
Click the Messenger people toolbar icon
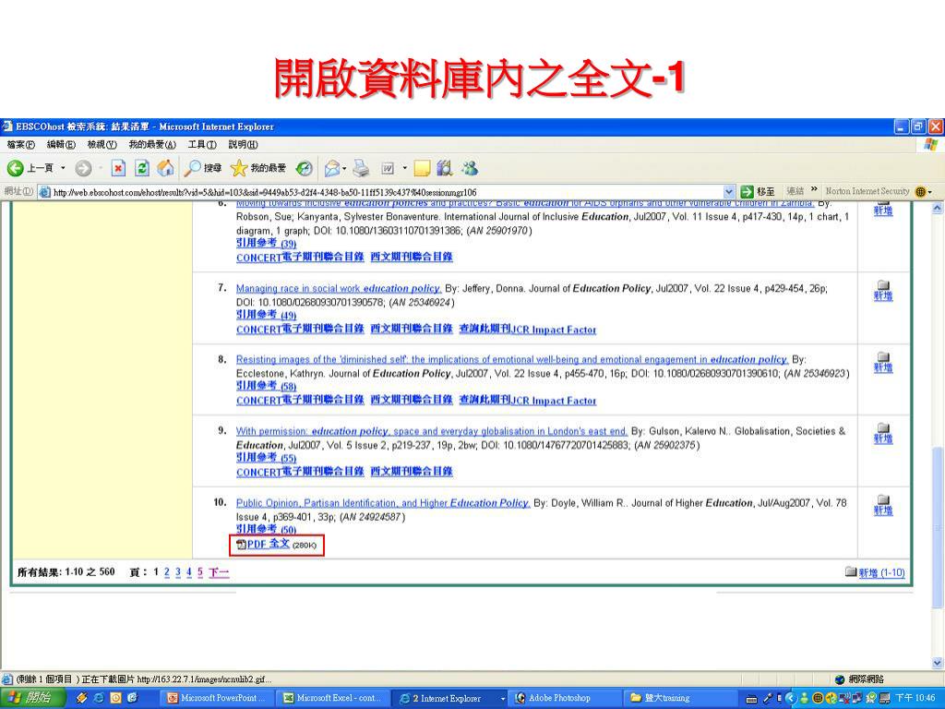click(470, 168)
